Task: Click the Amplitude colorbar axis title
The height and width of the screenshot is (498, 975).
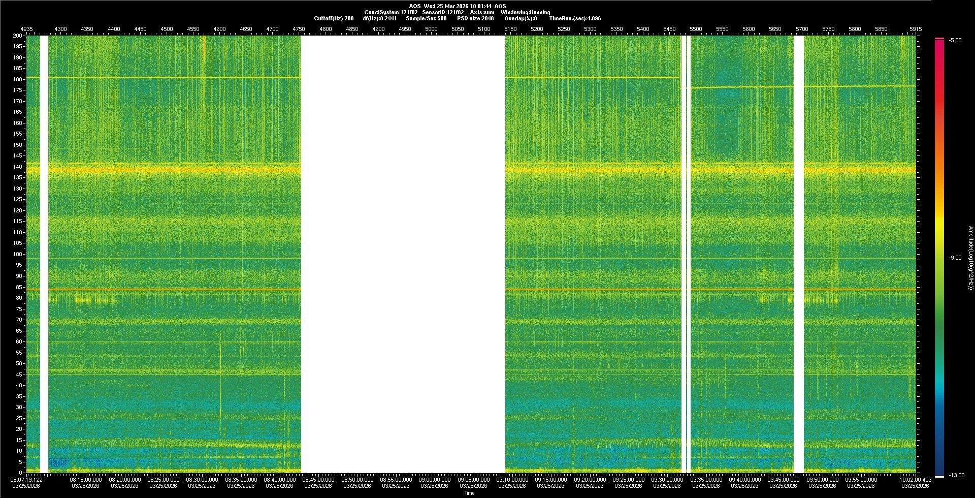Action: coord(970,258)
